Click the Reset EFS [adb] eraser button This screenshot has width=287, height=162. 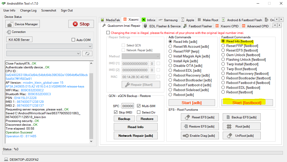coord(199,117)
